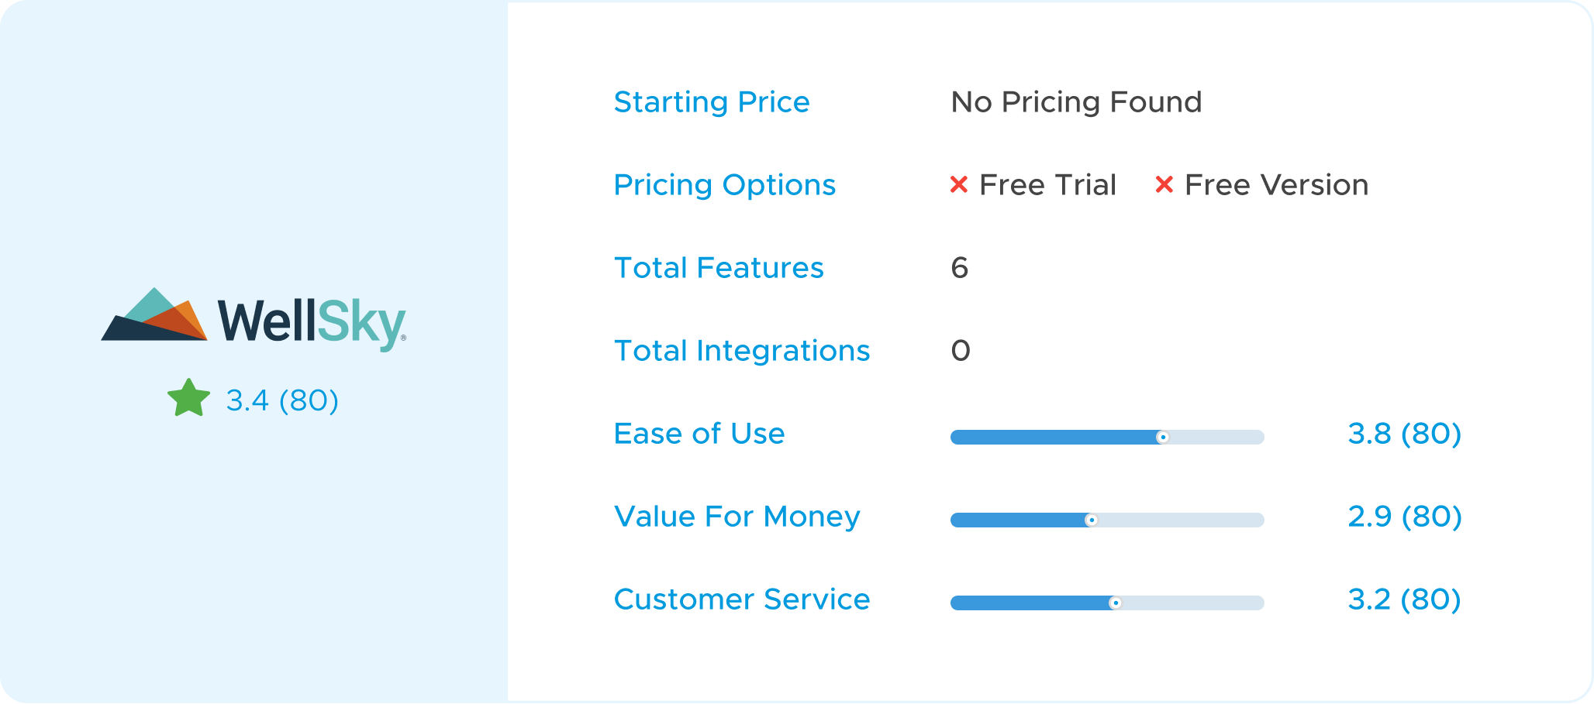Image resolution: width=1594 pixels, height=704 pixels.
Task: Open the Pricing Options label link
Action: pyautogui.click(x=725, y=185)
